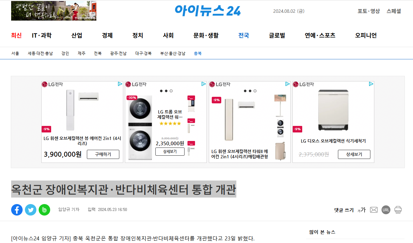Select third carousel dot in washer ad
The height and width of the screenshot is (243, 413).
171,91
